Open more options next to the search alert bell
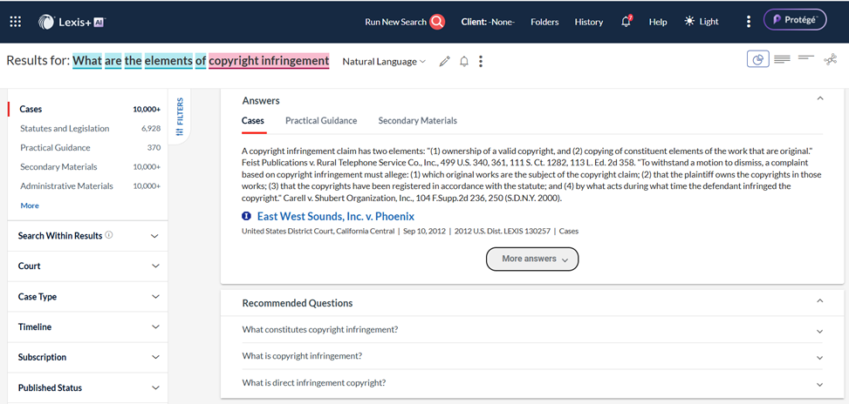 (x=480, y=62)
